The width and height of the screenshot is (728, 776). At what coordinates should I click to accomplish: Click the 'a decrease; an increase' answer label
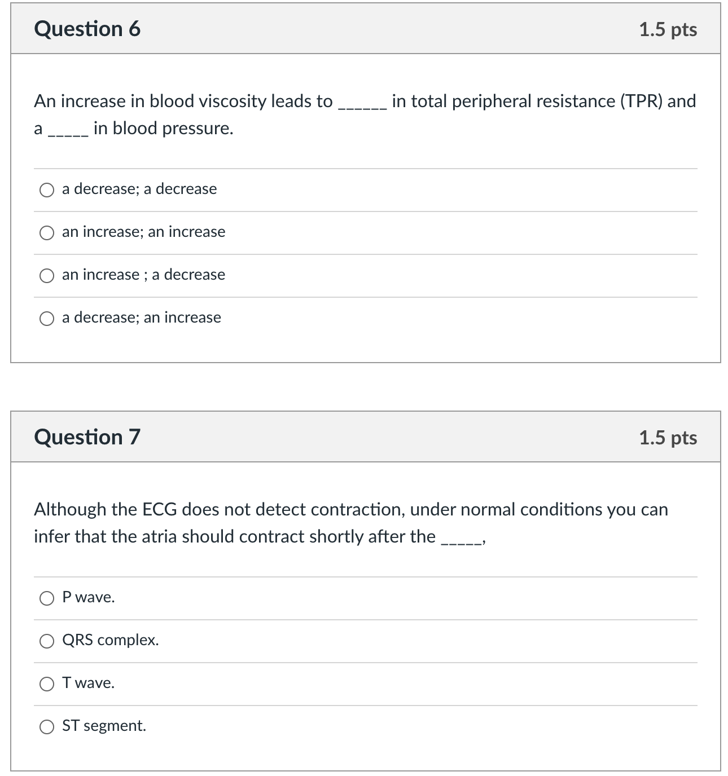click(x=142, y=318)
